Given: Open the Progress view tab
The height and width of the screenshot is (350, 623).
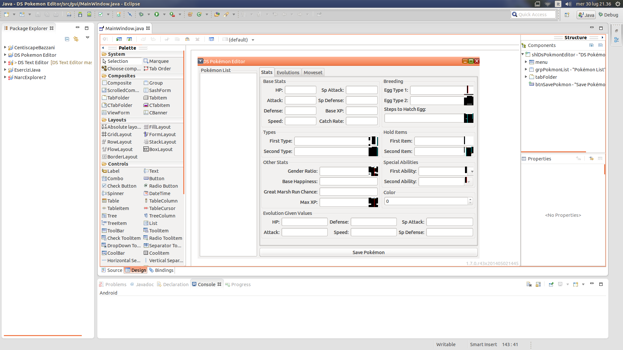Looking at the screenshot, I should [238, 285].
